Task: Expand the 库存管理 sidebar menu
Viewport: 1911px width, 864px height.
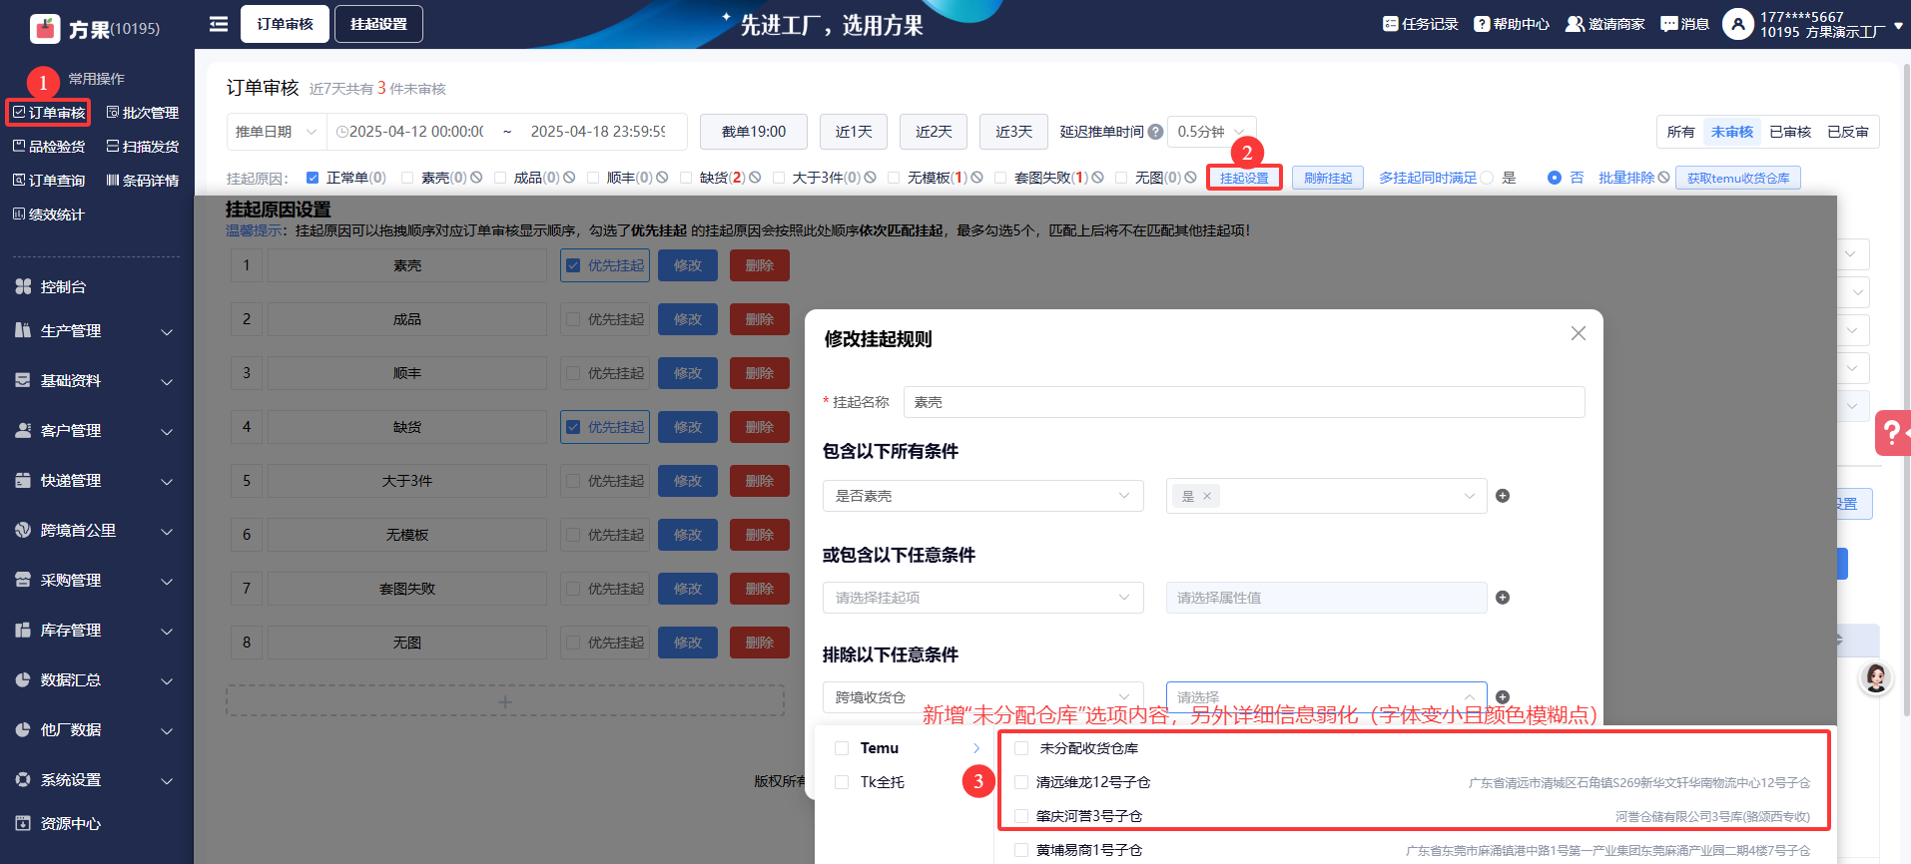Action: [x=167, y=631]
